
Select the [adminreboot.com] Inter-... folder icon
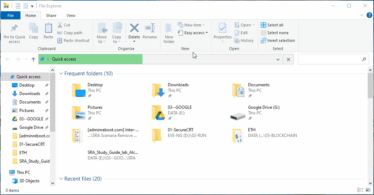click(77, 136)
